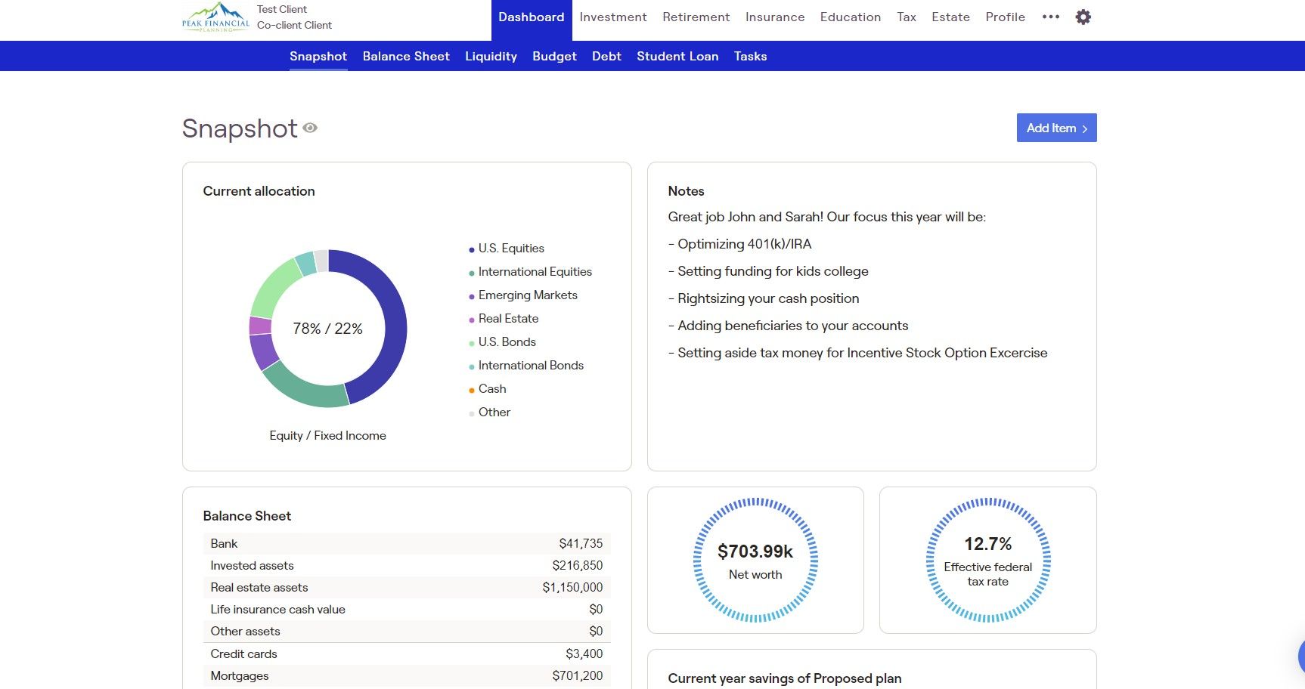Click the Current year savings of Proposed plan heading
Viewport: 1305px width, 689px height.
(785, 678)
